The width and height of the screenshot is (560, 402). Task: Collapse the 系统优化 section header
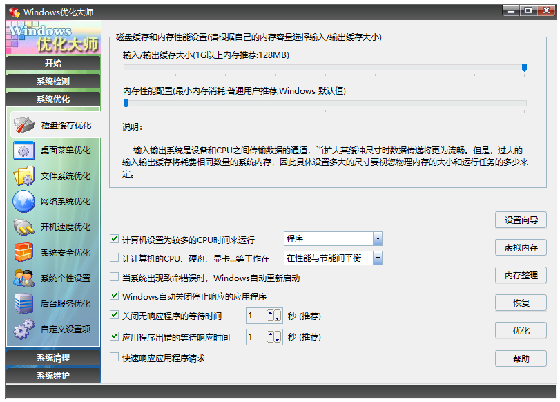[x=53, y=99]
